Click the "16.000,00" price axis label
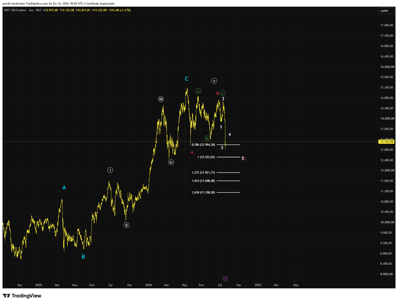Screen dimensions: 398x303 [387, 67]
